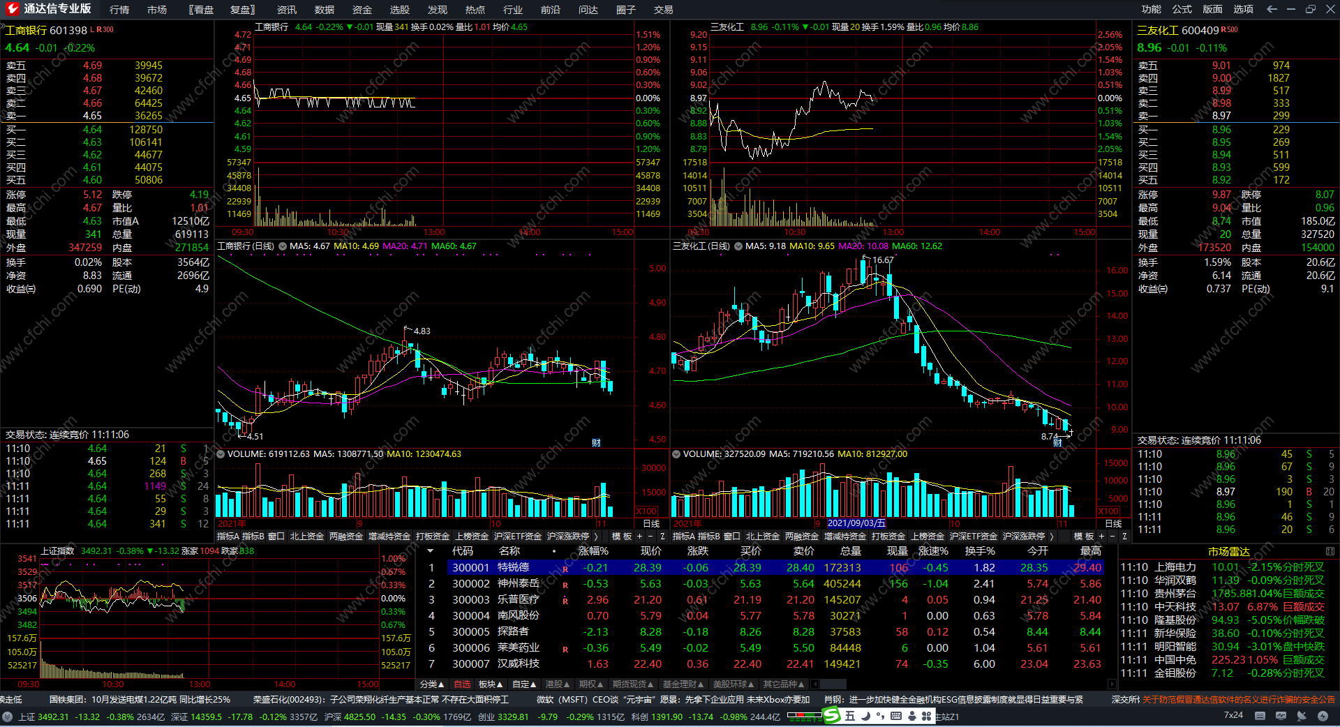Open the 交易 menu

[x=664, y=10]
